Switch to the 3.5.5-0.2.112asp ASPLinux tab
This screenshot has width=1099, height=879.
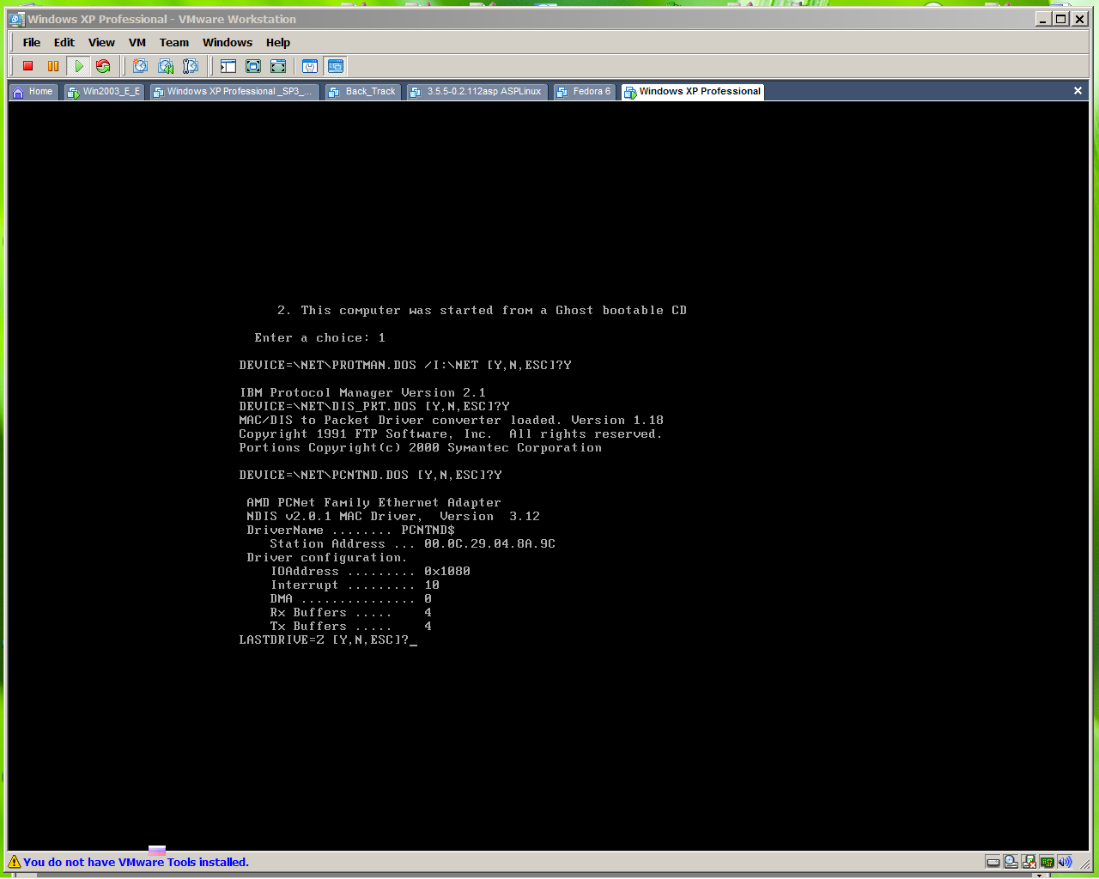coord(477,92)
